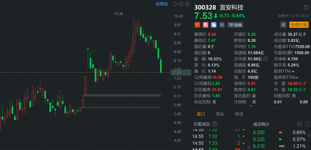Click the undo/reset chart arrow icon
This screenshot has height=150, width=311.
174,4
